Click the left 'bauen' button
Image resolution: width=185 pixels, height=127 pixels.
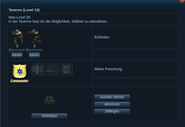click(17, 55)
